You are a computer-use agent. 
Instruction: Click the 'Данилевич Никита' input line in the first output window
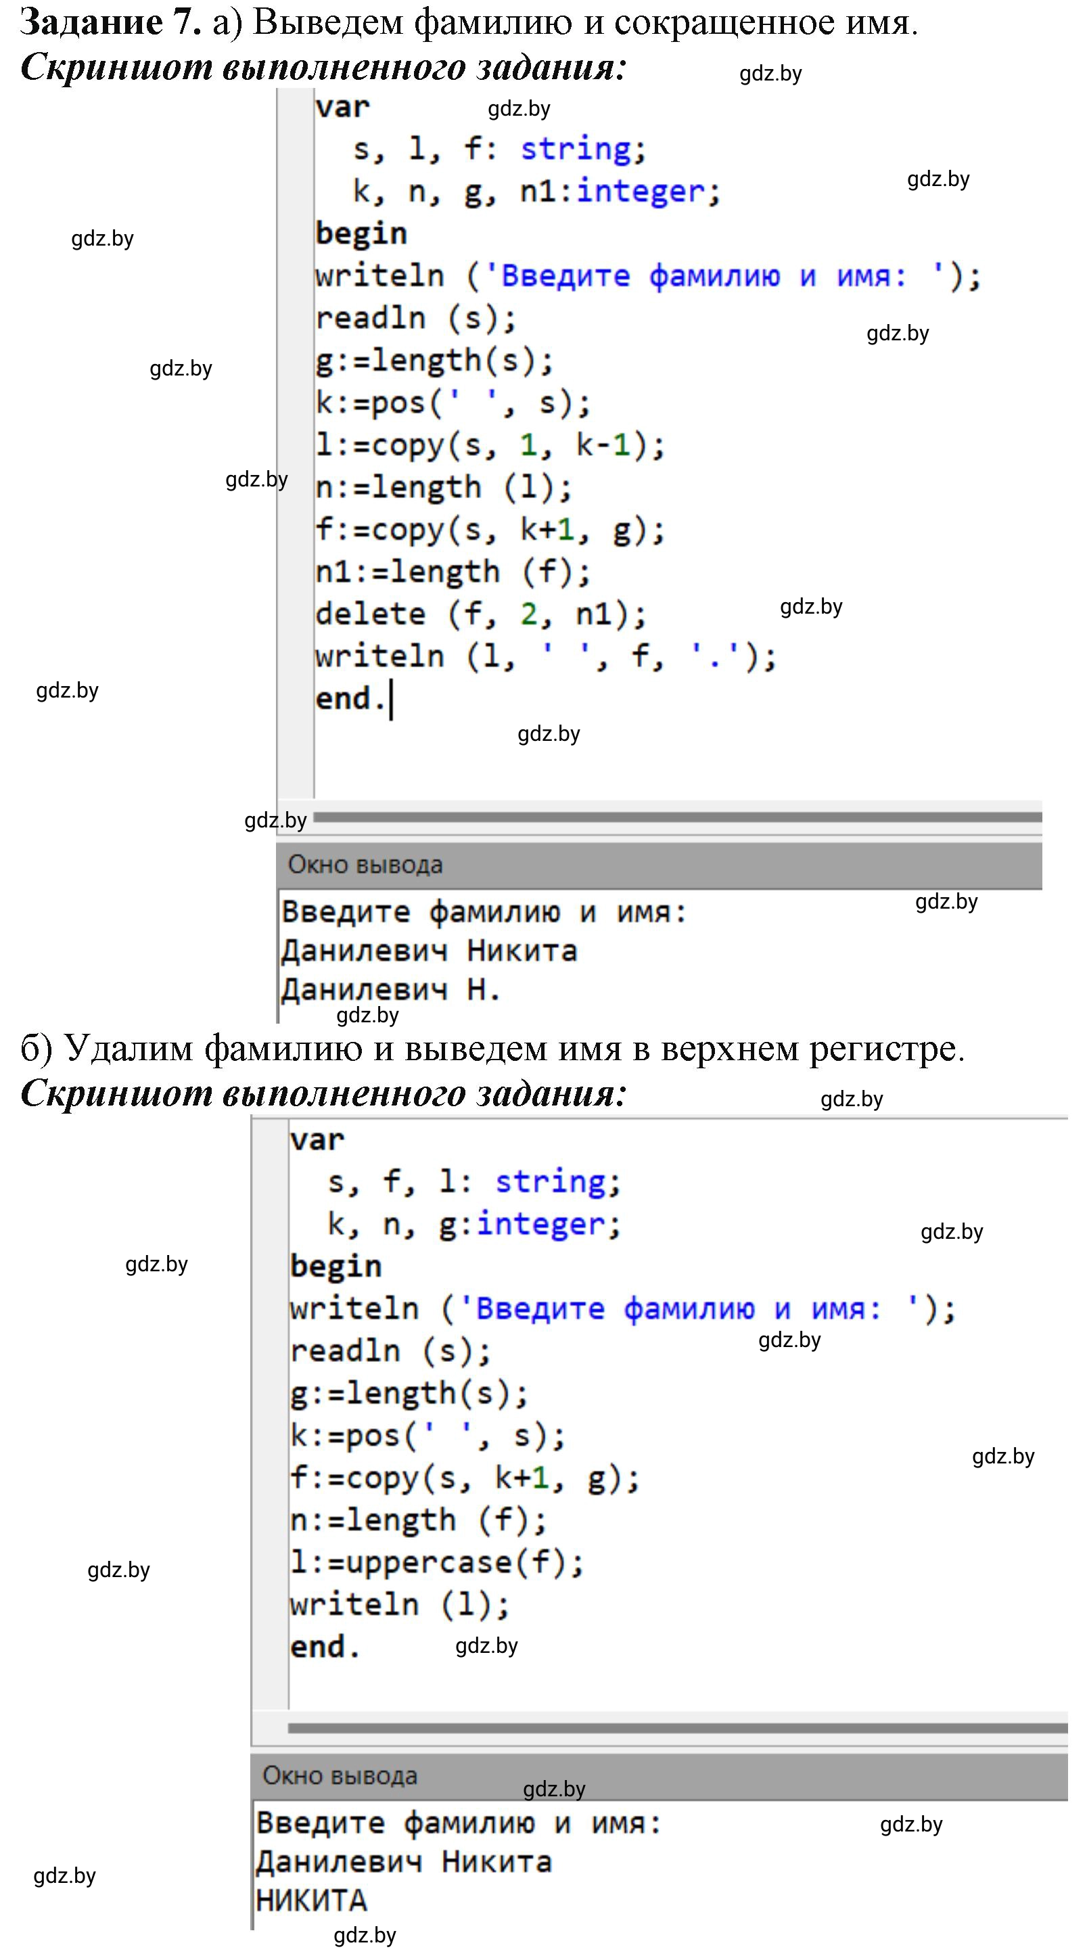click(x=429, y=952)
